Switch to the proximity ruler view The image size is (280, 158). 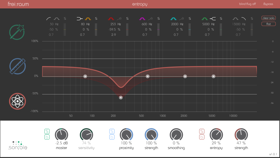[17, 66]
